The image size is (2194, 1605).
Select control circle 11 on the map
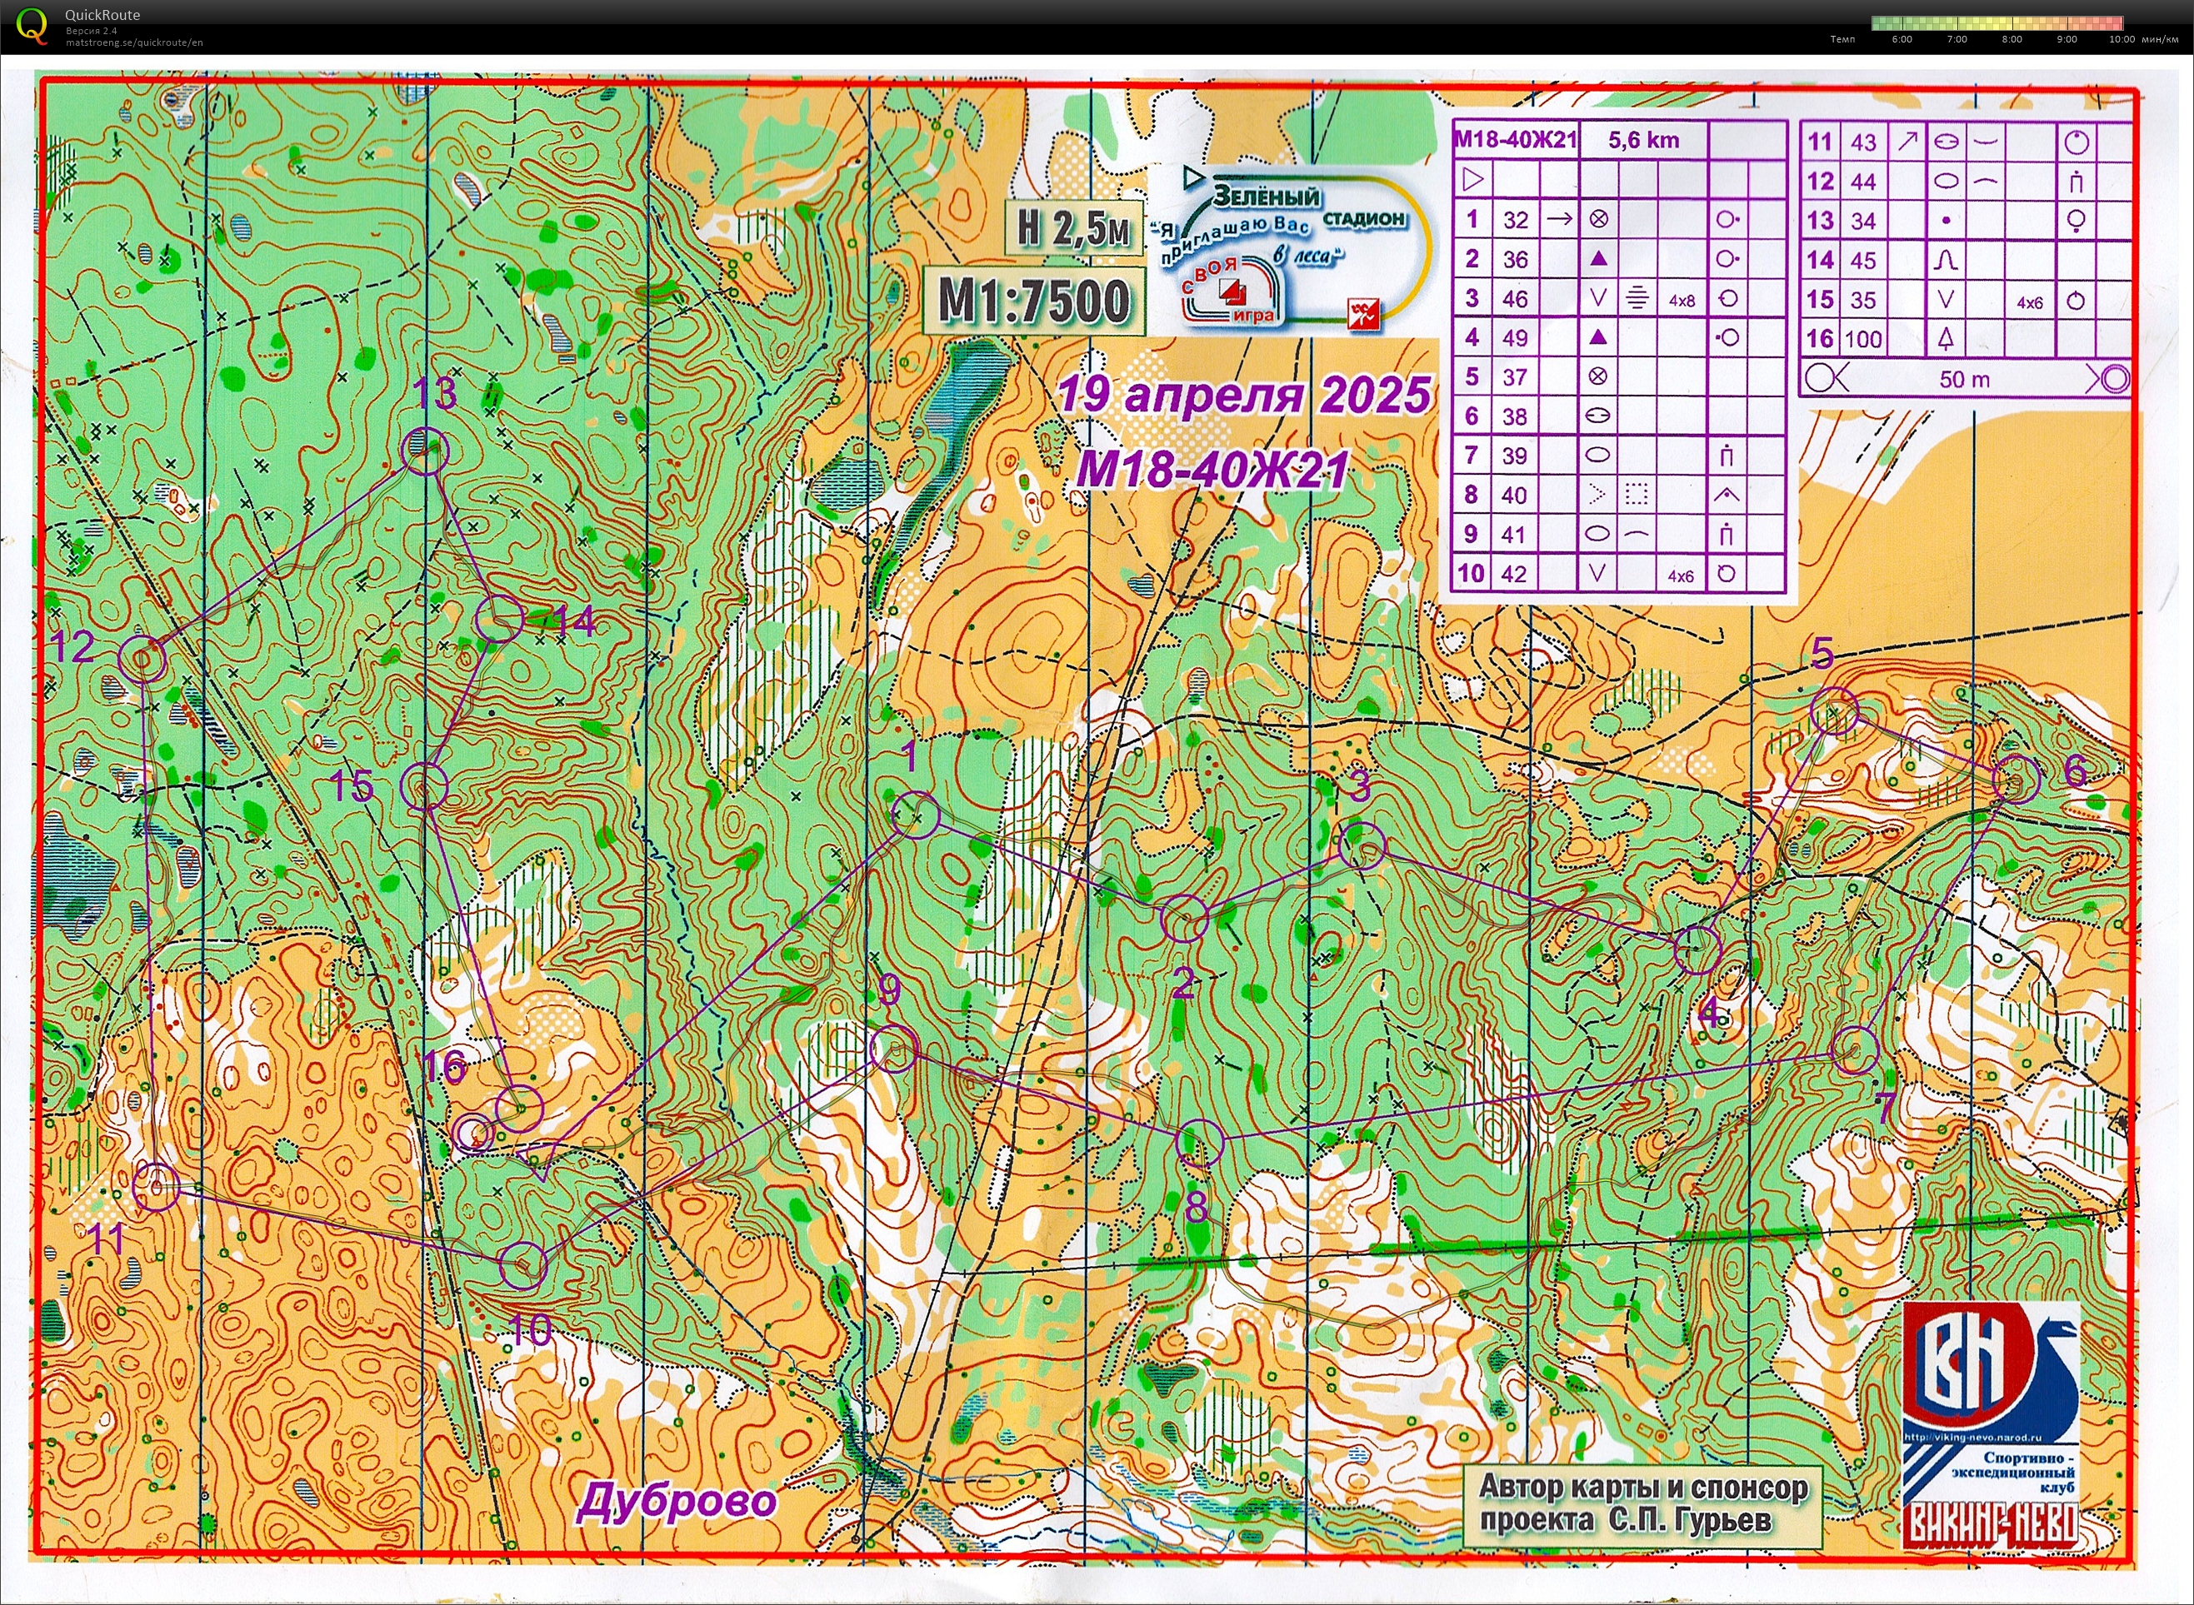pyautogui.click(x=157, y=1186)
